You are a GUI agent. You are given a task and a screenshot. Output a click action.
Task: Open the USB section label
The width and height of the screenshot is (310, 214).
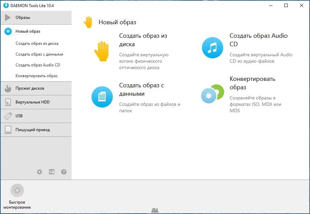(19, 116)
